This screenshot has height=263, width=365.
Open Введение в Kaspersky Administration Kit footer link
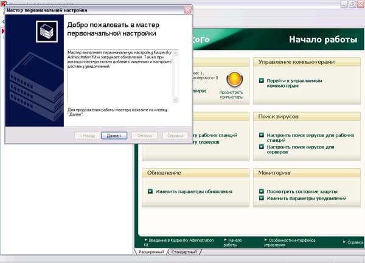click(179, 242)
